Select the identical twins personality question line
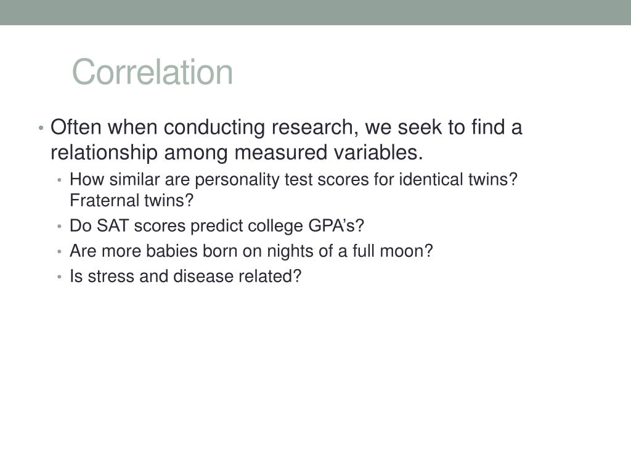631x473 pixels. [x=293, y=180]
